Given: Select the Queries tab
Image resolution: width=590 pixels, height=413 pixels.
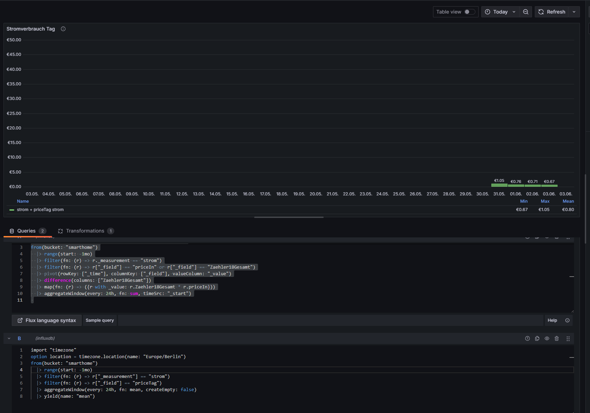Looking at the screenshot, I should coord(26,231).
